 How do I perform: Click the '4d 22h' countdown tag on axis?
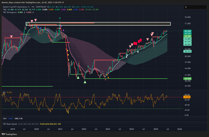point(188,33)
